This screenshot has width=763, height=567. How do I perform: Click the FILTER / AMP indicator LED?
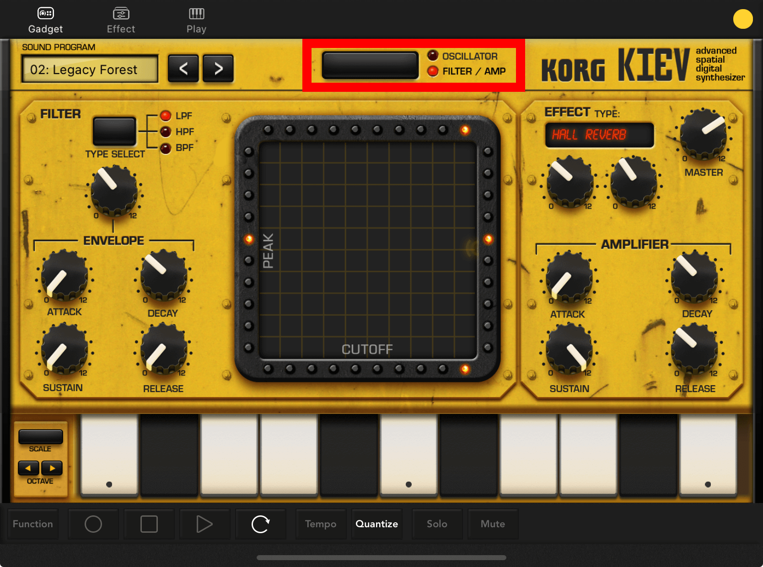click(433, 71)
